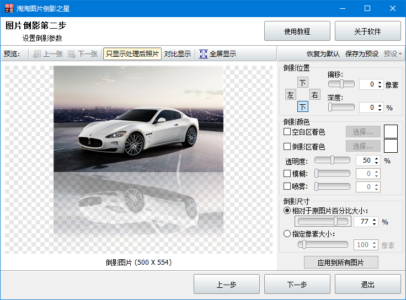
Task: Set reflection position to left (左)
Action: [x=291, y=95]
